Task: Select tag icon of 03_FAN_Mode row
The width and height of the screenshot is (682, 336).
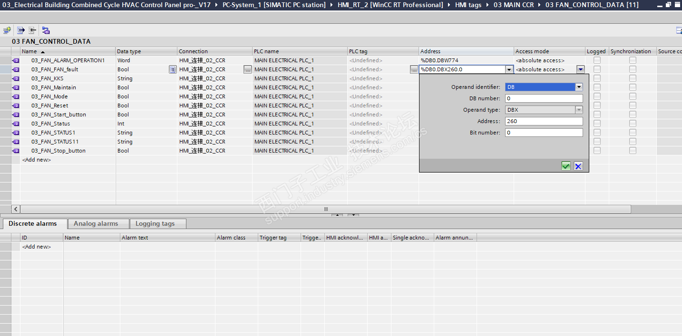Action: click(x=16, y=96)
